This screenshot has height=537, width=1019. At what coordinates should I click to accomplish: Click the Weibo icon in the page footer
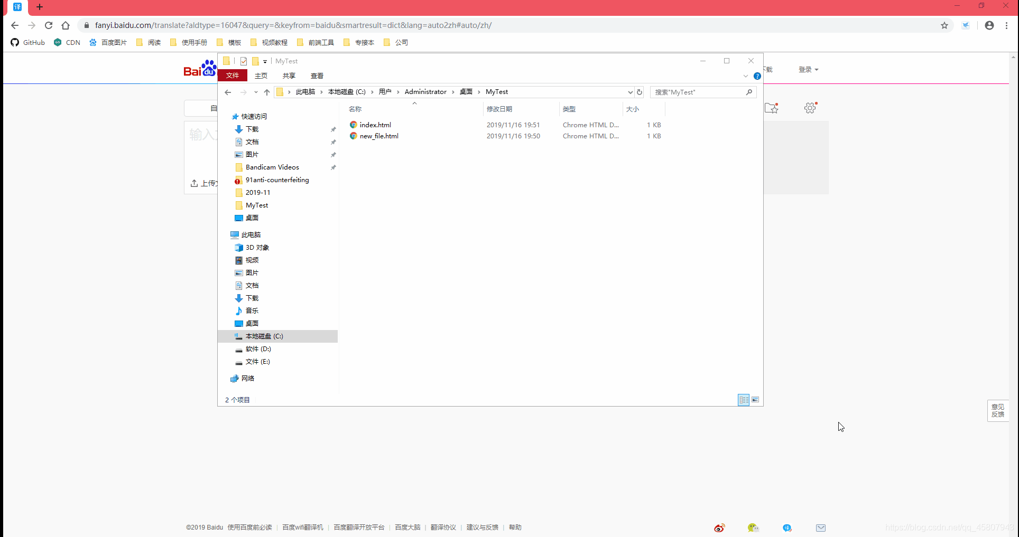[719, 528]
